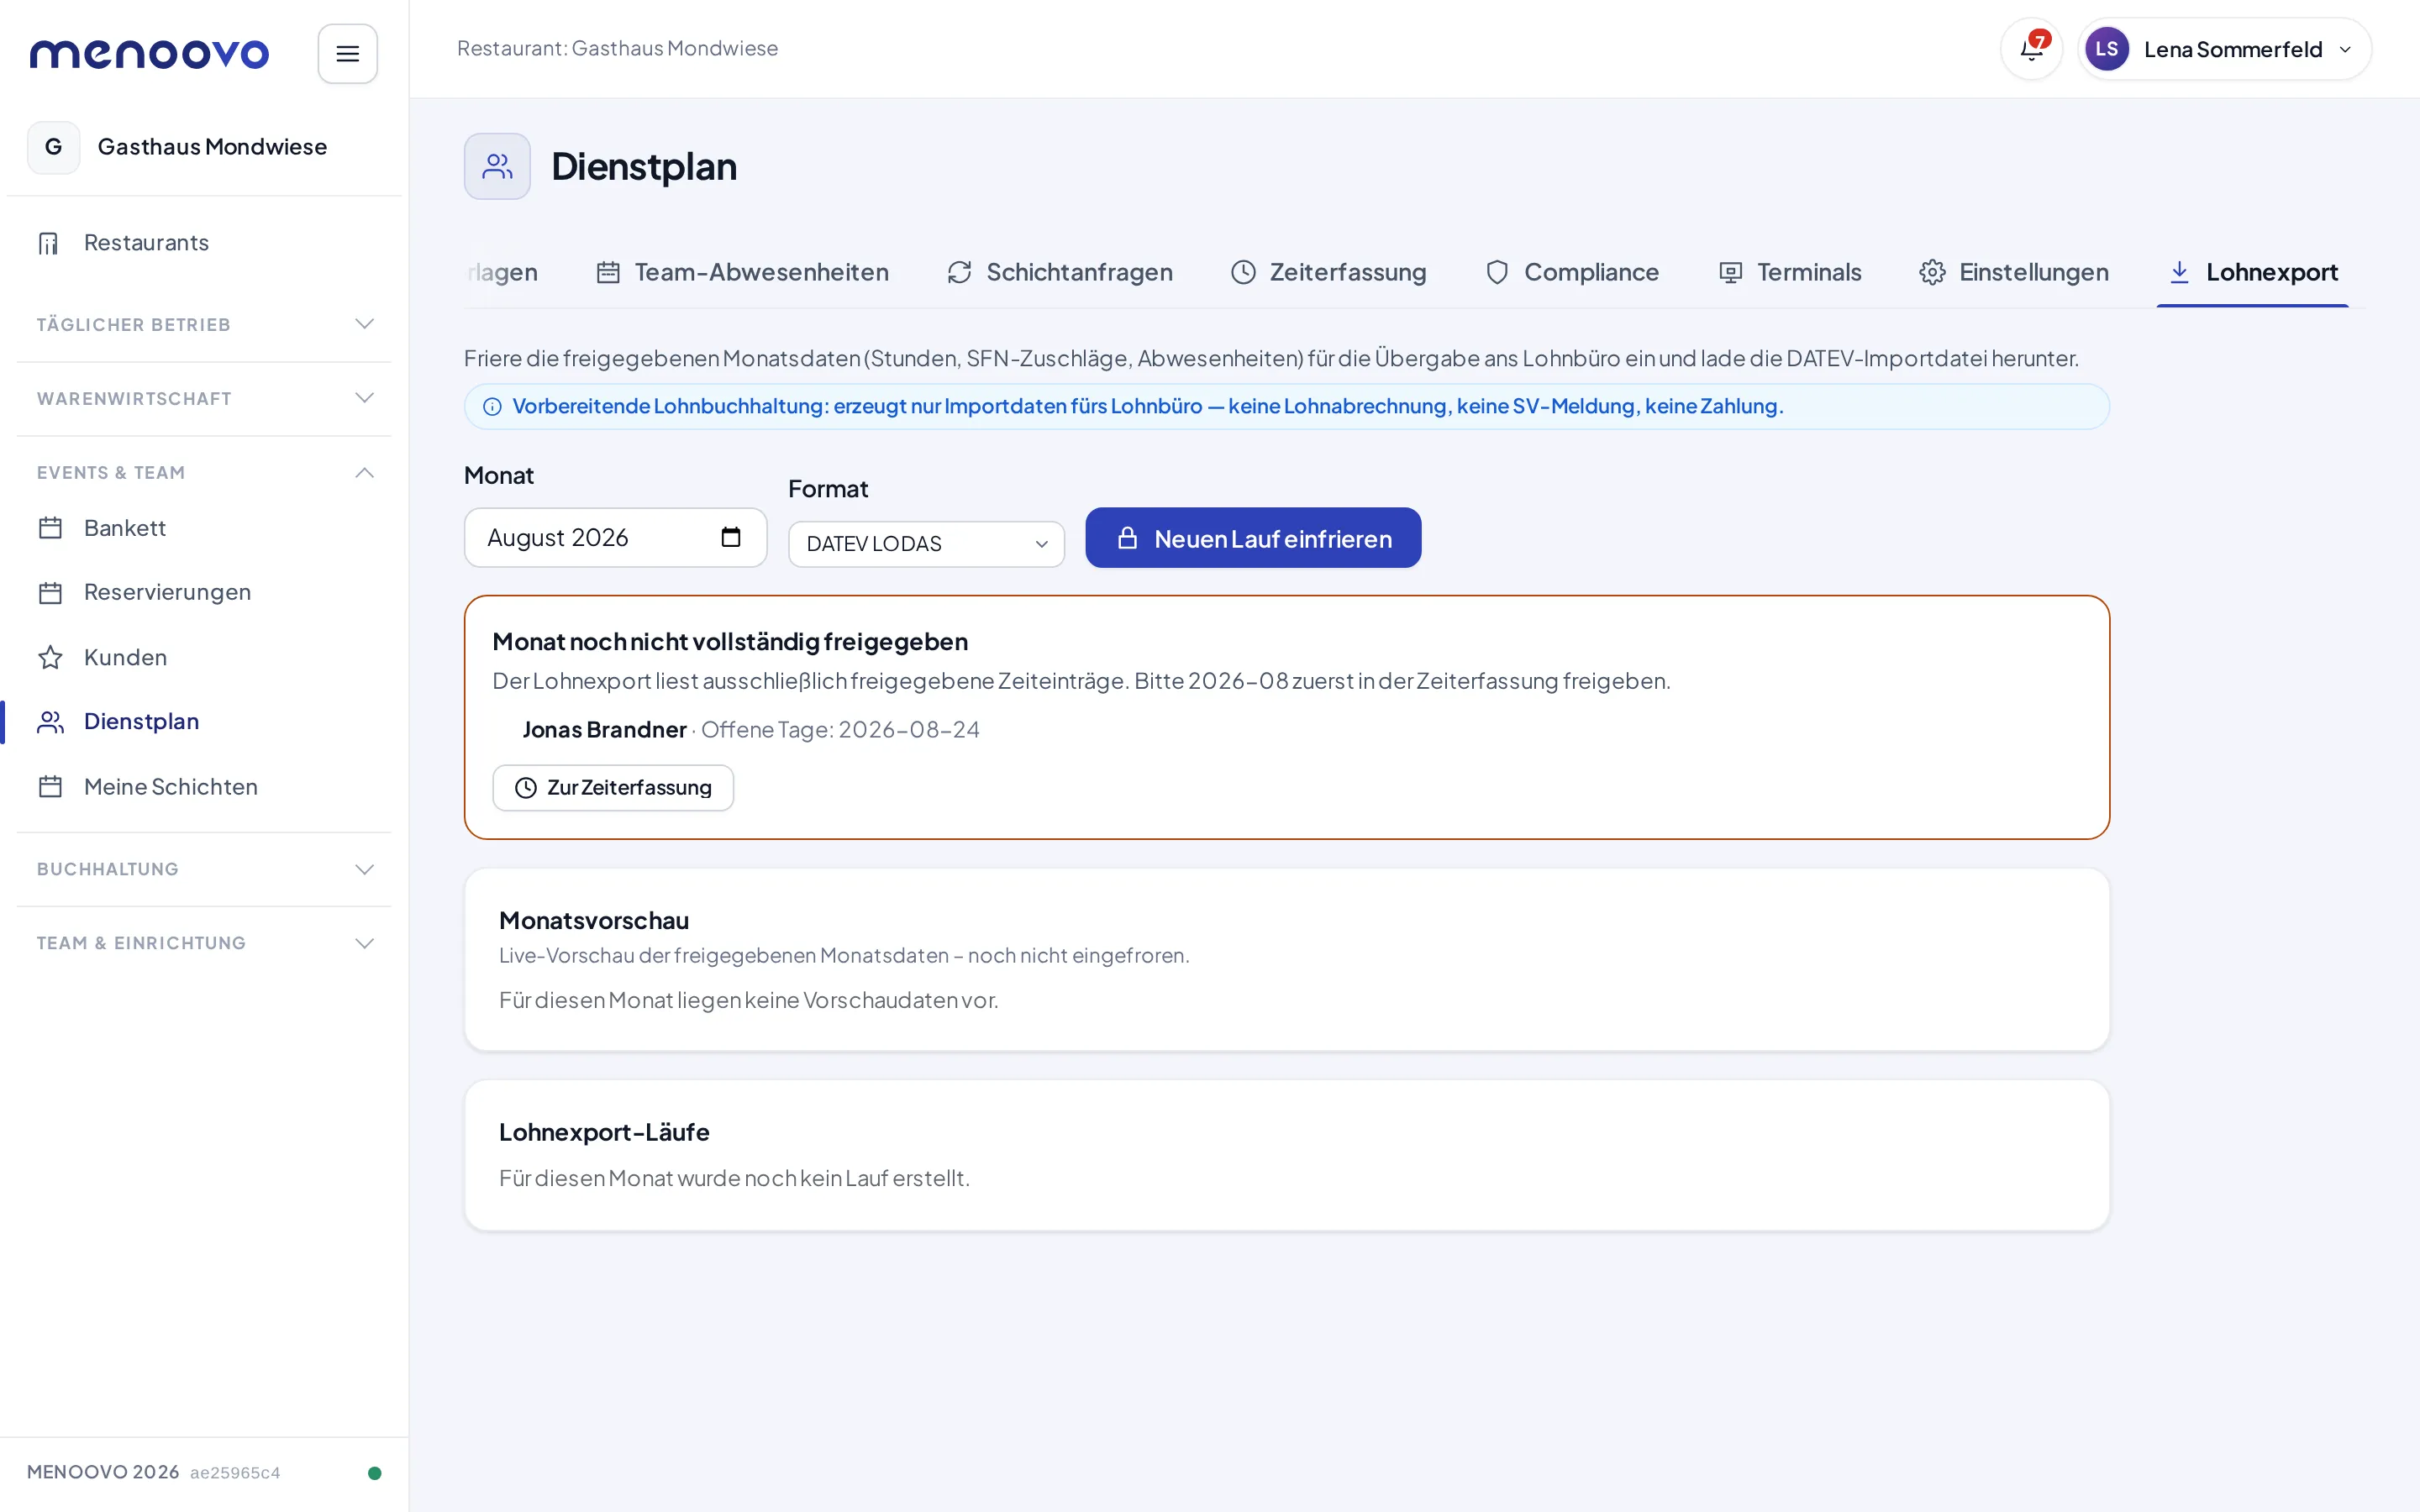2420x1512 pixels.
Task: Click the hamburger menu icon
Action: 347,54
